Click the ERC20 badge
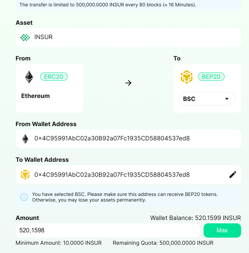Image resolution: width=249 pixels, height=253 pixels. tap(54, 77)
